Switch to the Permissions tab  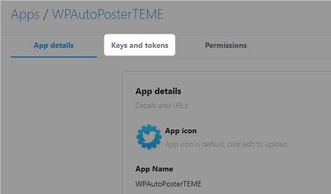point(226,45)
